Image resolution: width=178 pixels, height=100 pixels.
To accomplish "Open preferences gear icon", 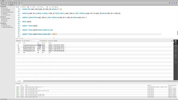I will pos(169,3).
